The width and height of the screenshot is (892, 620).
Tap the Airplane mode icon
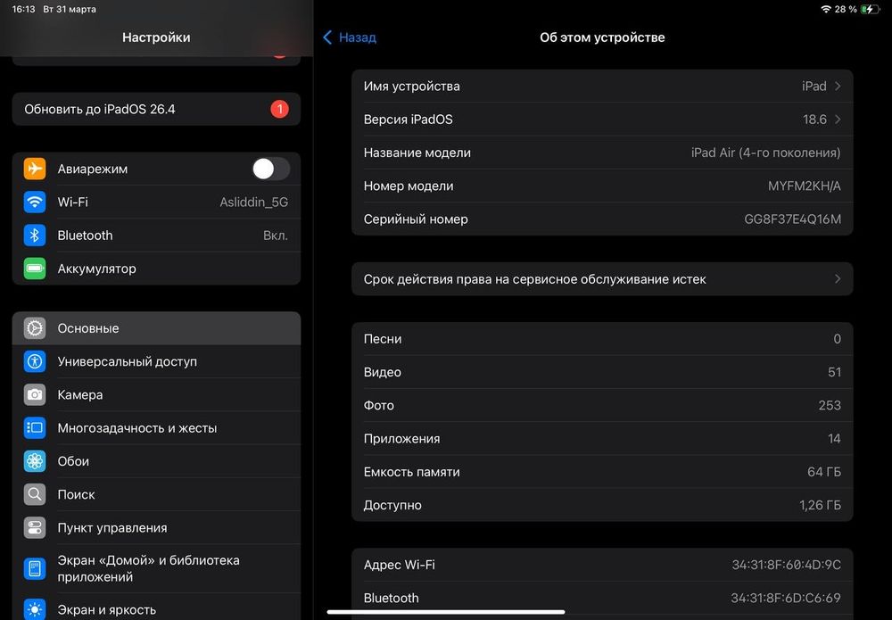pyautogui.click(x=35, y=169)
